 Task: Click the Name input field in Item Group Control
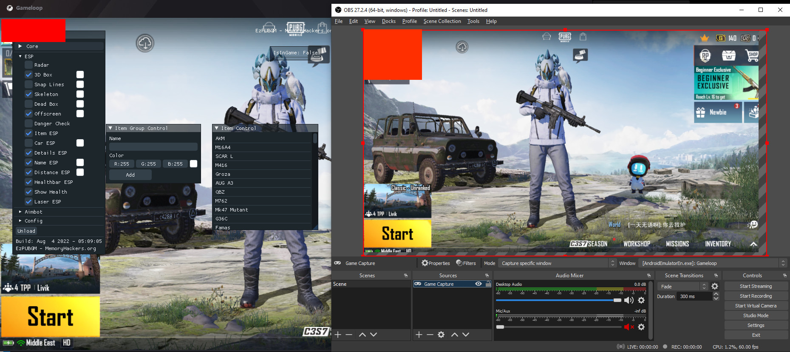point(153,146)
